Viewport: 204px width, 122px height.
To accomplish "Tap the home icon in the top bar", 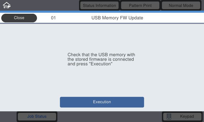I will [7, 5].
